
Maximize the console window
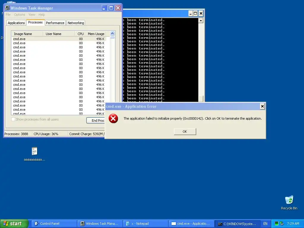[195, 13]
